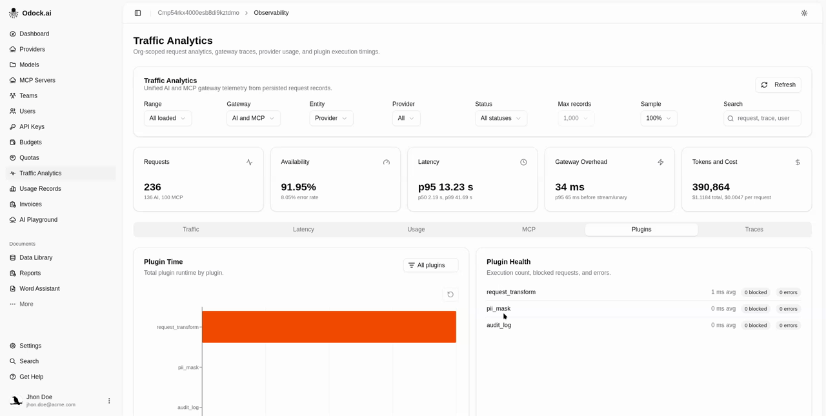Viewport: 826px width, 416px height.
Task: Click the API Keys key icon
Action: click(x=12, y=126)
